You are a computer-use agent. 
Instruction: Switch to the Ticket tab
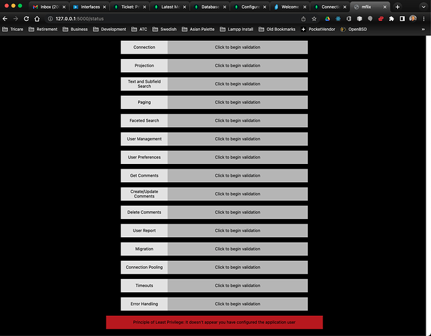pyautogui.click(x=130, y=7)
